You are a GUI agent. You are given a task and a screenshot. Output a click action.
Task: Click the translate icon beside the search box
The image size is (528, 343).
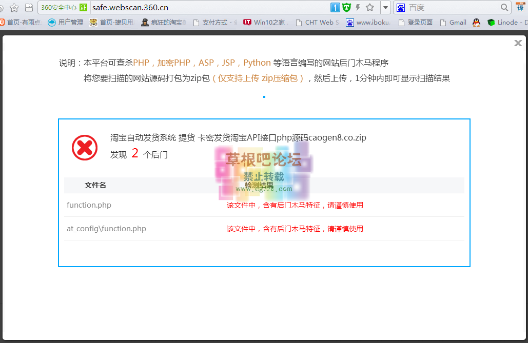pyautogui.click(x=521, y=7)
